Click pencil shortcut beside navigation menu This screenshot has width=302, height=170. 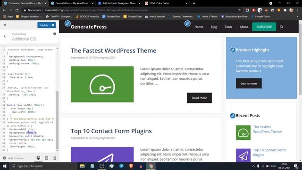(x=187, y=24)
